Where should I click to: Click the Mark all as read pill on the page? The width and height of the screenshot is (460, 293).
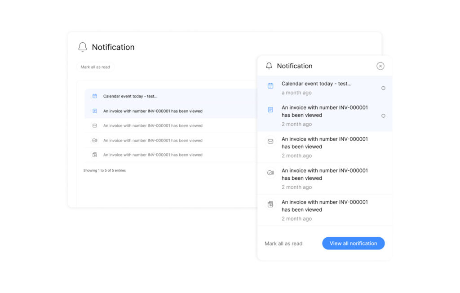point(95,67)
